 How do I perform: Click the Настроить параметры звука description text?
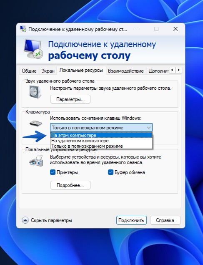[x=110, y=88]
